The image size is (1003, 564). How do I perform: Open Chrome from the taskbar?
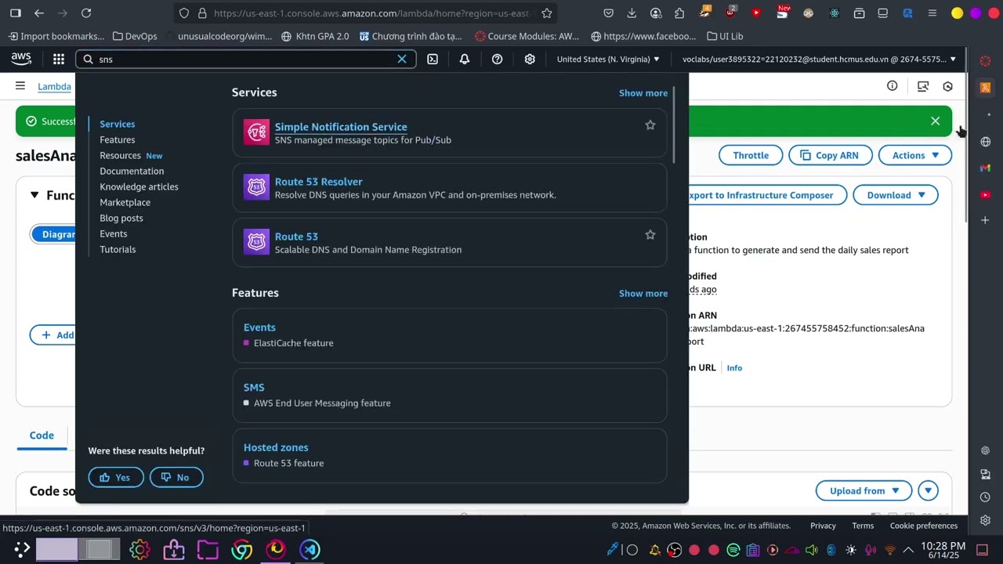241,549
